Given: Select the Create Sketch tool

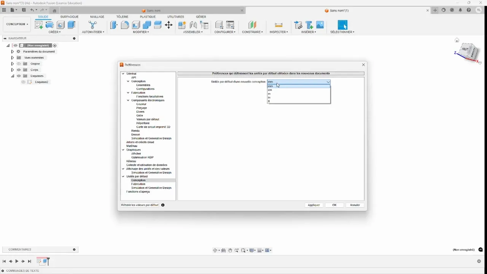Looking at the screenshot, I should click(x=39, y=25).
